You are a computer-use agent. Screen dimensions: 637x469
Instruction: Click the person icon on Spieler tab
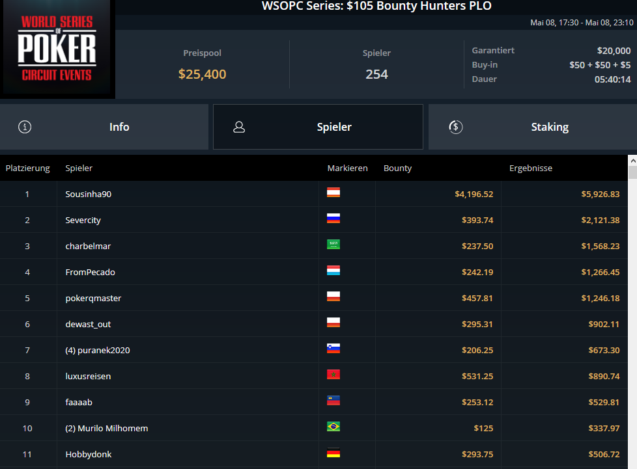(239, 127)
